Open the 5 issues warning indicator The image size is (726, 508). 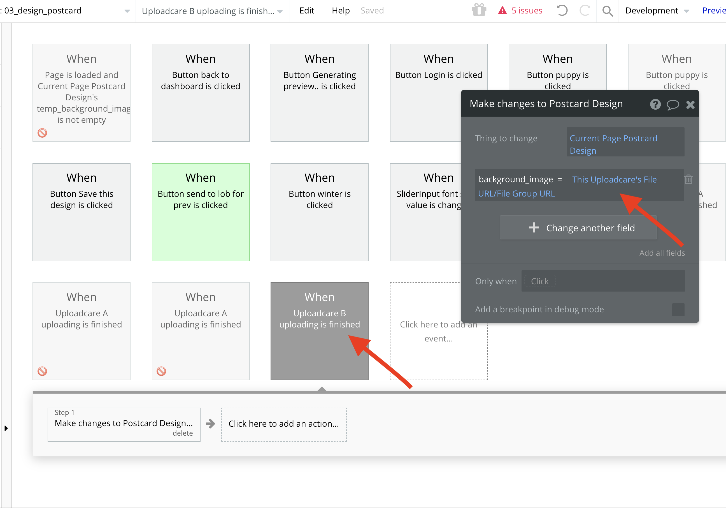click(520, 11)
